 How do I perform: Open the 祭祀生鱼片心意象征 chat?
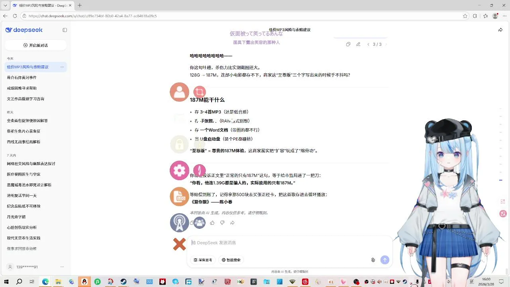[x=24, y=131]
